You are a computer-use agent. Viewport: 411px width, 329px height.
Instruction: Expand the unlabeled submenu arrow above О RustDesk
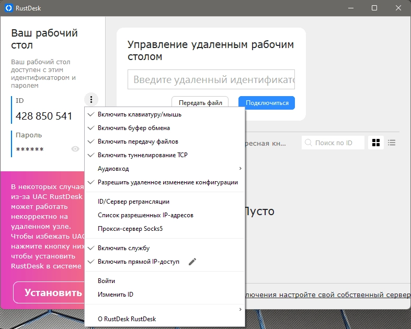tap(241, 309)
